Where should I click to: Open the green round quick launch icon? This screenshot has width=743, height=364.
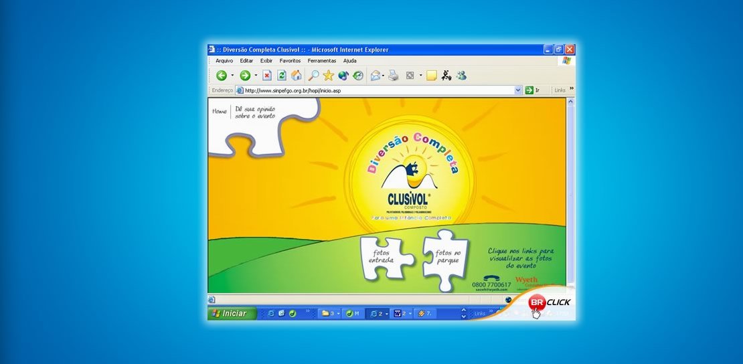pos(293,313)
